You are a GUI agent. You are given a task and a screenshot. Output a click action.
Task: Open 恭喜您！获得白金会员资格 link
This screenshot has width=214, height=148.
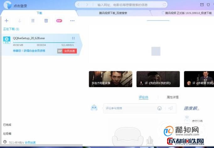pyautogui.click(x=29, y=51)
